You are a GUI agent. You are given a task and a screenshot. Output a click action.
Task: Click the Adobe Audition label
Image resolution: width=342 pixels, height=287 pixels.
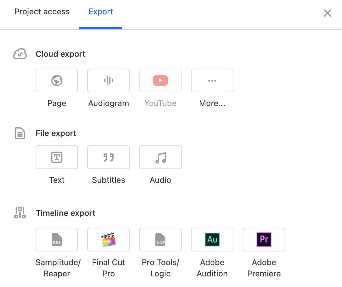pyautogui.click(x=212, y=268)
